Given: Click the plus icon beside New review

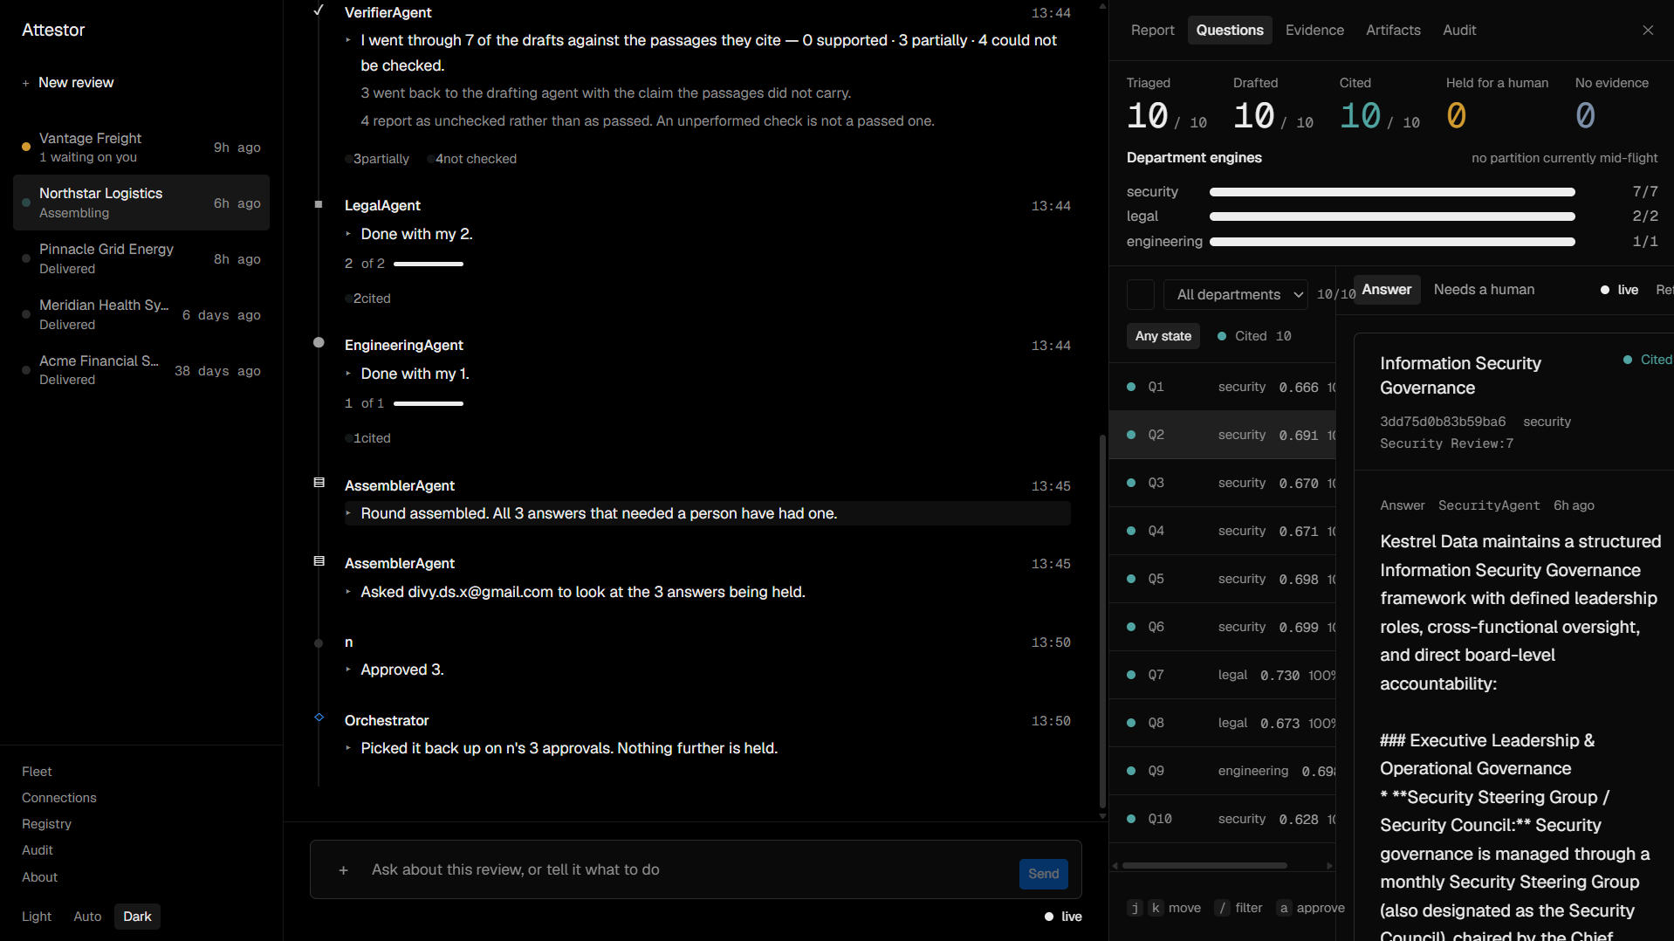Looking at the screenshot, I should click(26, 83).
